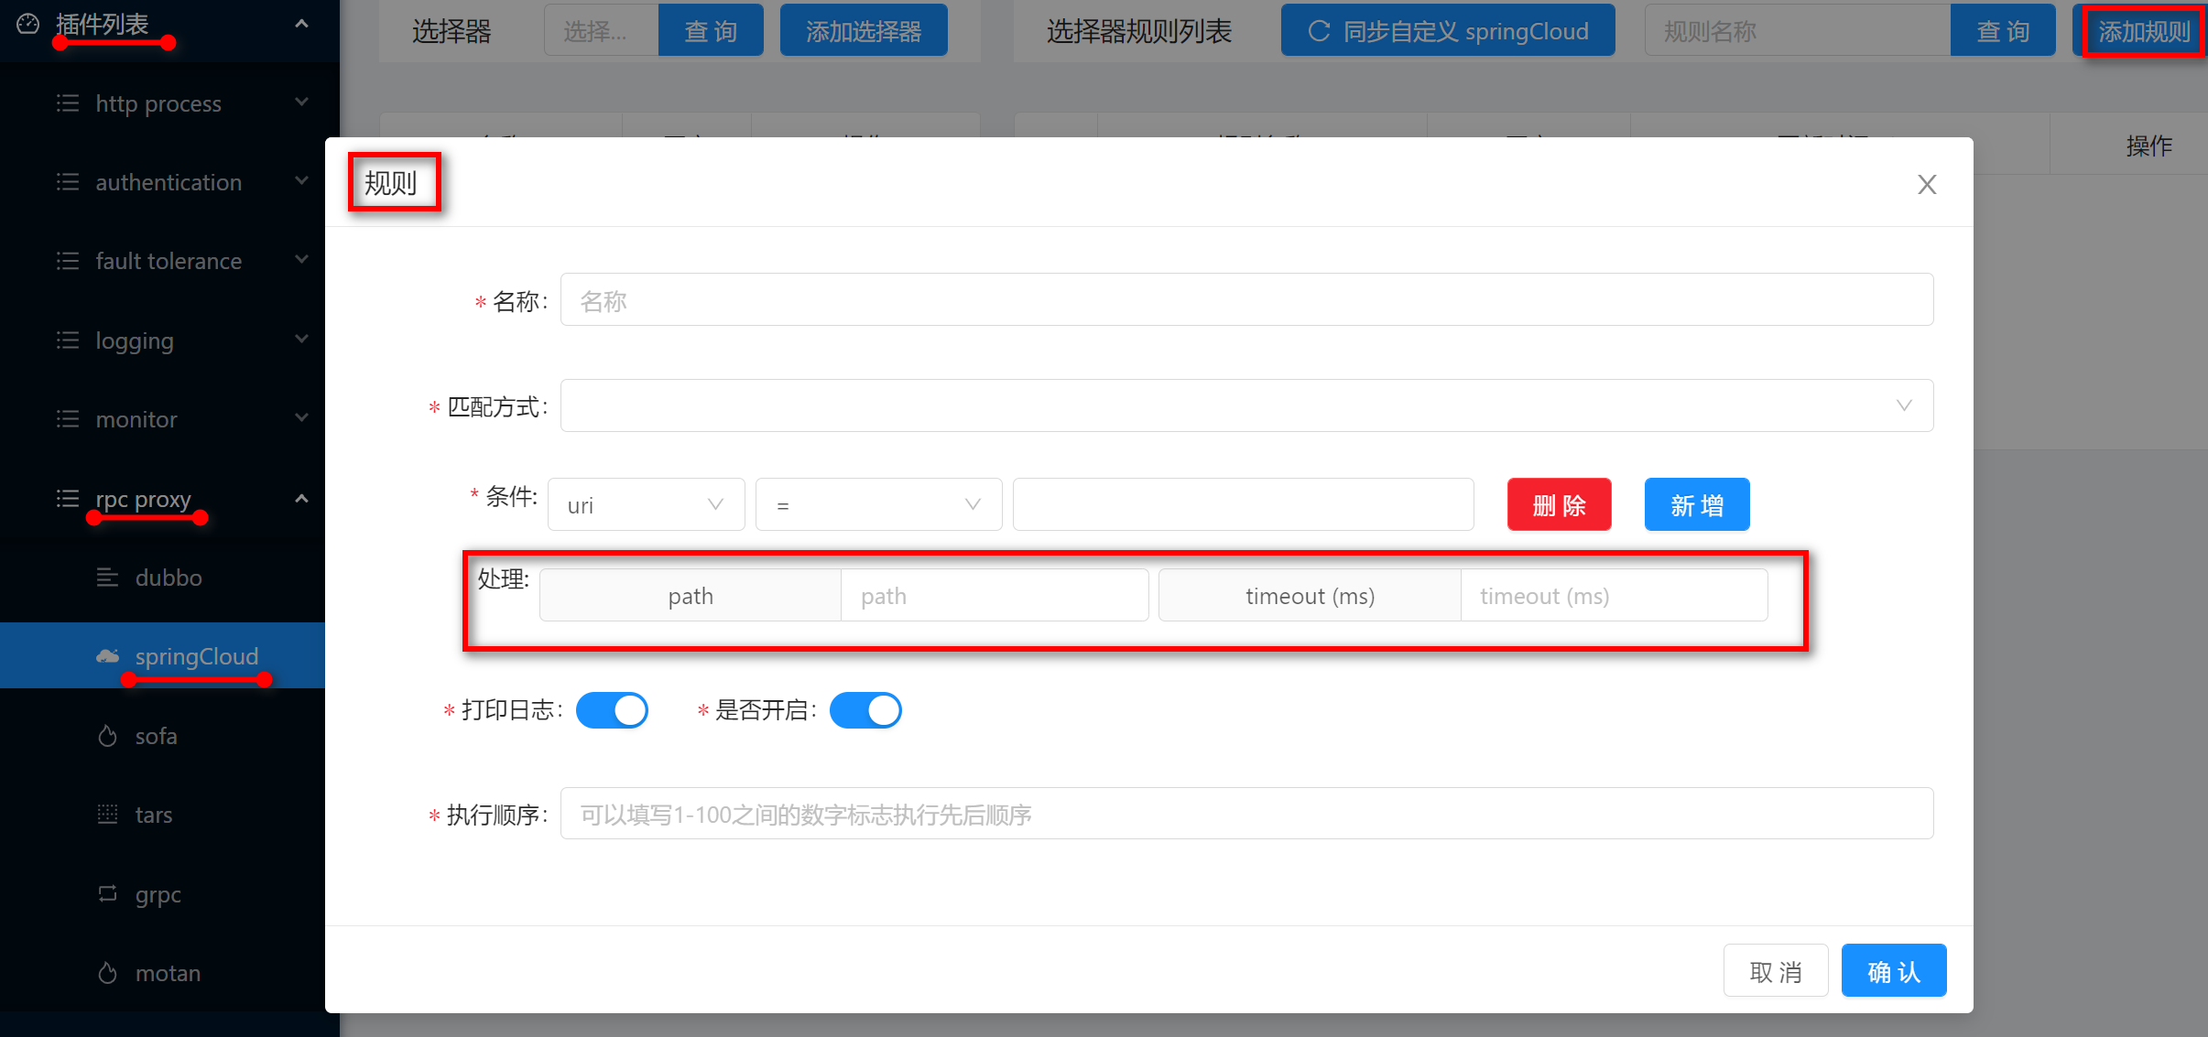Click the red 删除 delete button
This screenshot has height=1037, width=2208.
pos(1559,504)
